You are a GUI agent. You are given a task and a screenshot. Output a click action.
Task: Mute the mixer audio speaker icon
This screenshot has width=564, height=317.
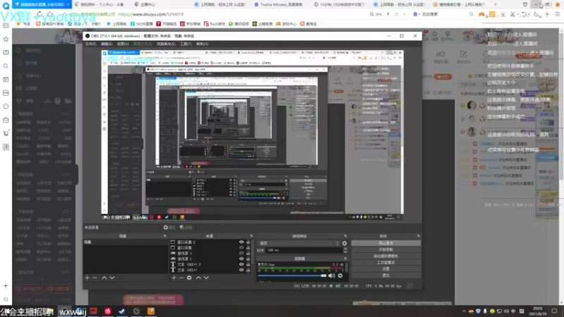331,275
